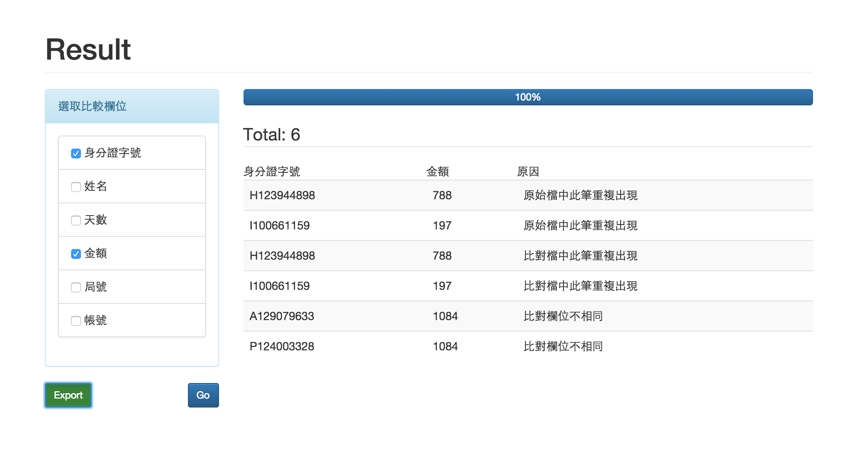Viewport: 858px width, 472px height.
Task: Click amount 1084 in P124003328 row
Action: (x=445, y=346)
